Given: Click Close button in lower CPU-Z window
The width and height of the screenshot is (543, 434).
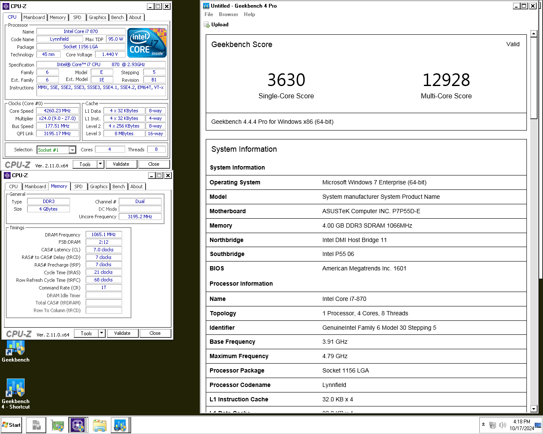Looking at the screenshot, I should (155, 333).
